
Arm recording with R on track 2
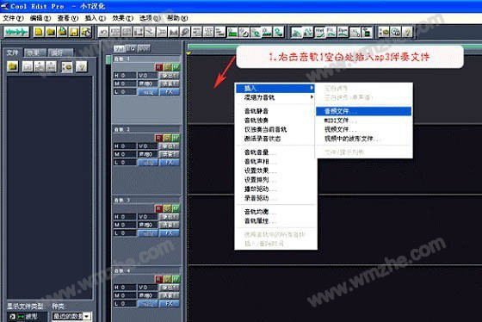click(158, 138)
